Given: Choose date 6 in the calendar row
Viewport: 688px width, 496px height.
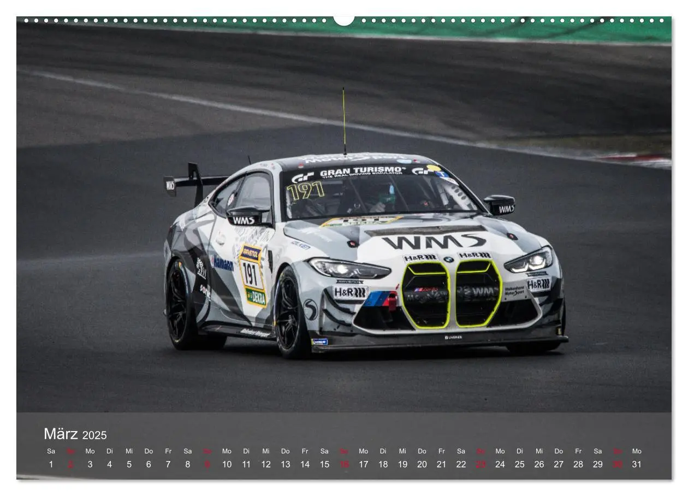Looking at the screenshot, I should click(149, 464).
